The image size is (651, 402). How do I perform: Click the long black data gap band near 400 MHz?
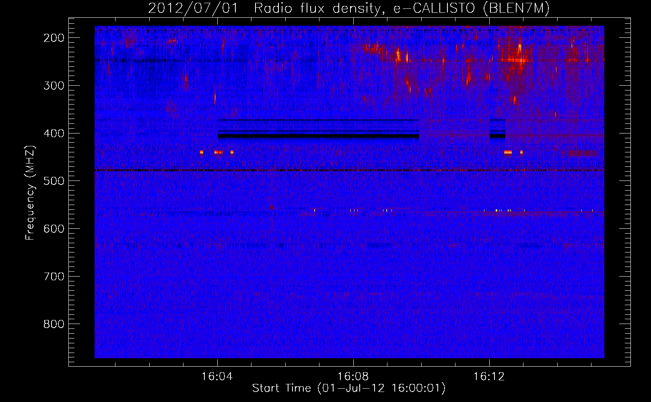click(319, 136)
